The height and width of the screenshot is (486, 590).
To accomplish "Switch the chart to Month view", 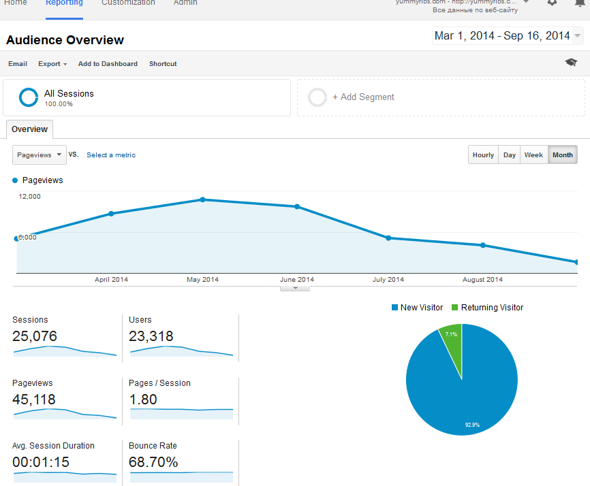I will tap(563, 155).
